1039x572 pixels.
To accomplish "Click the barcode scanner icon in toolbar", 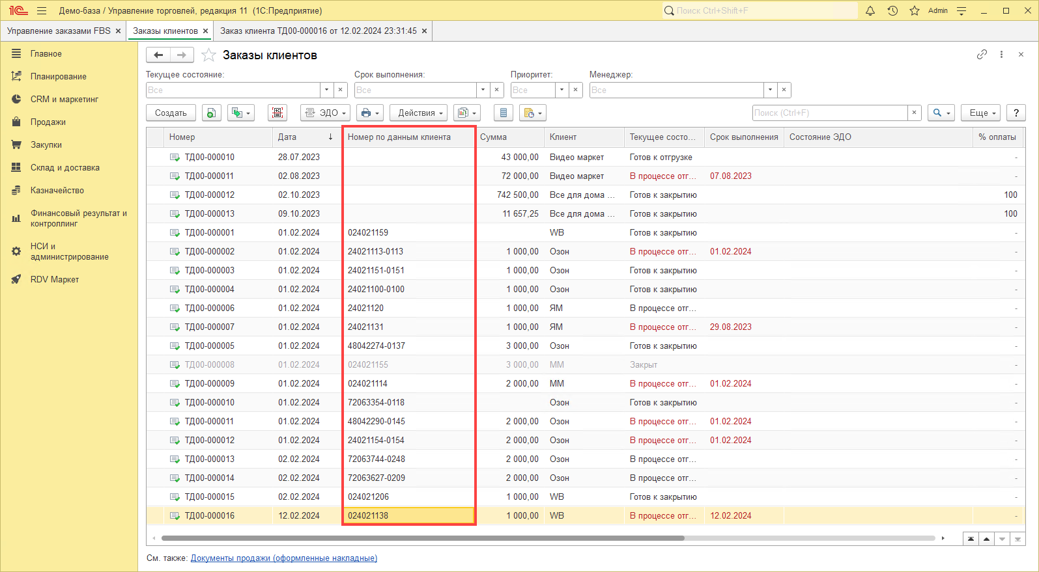I will coord(278,113).
